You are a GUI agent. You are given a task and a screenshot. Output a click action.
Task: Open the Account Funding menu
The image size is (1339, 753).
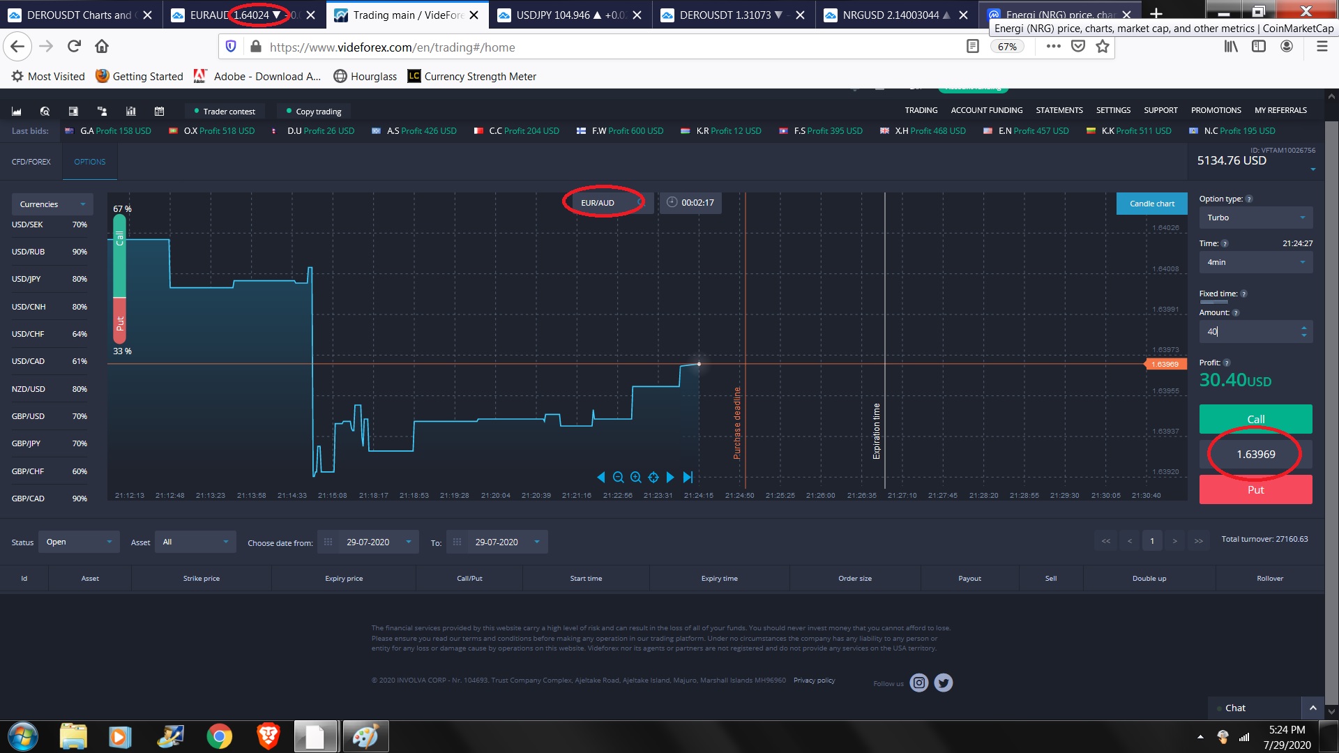coord(986,110)
